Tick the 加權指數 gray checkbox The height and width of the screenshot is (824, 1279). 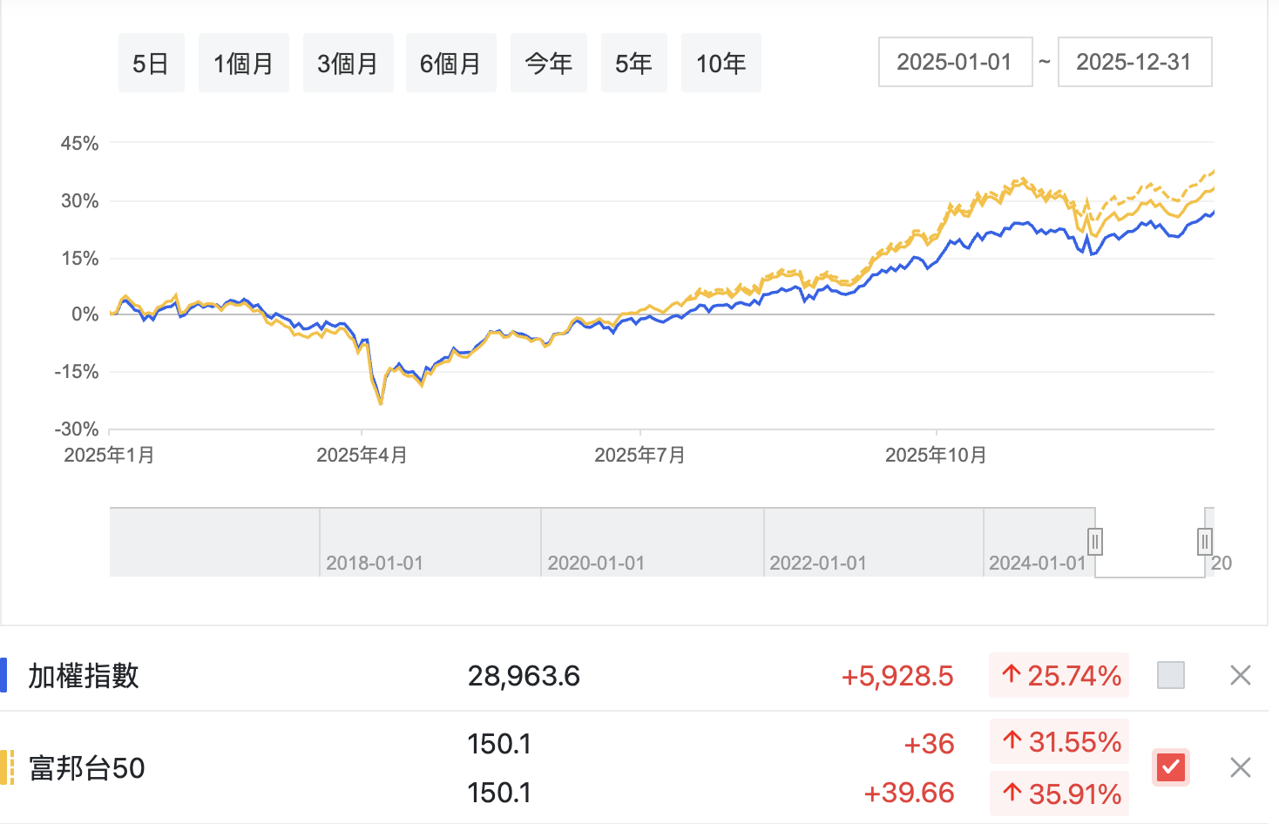(x=1170, y=675)
